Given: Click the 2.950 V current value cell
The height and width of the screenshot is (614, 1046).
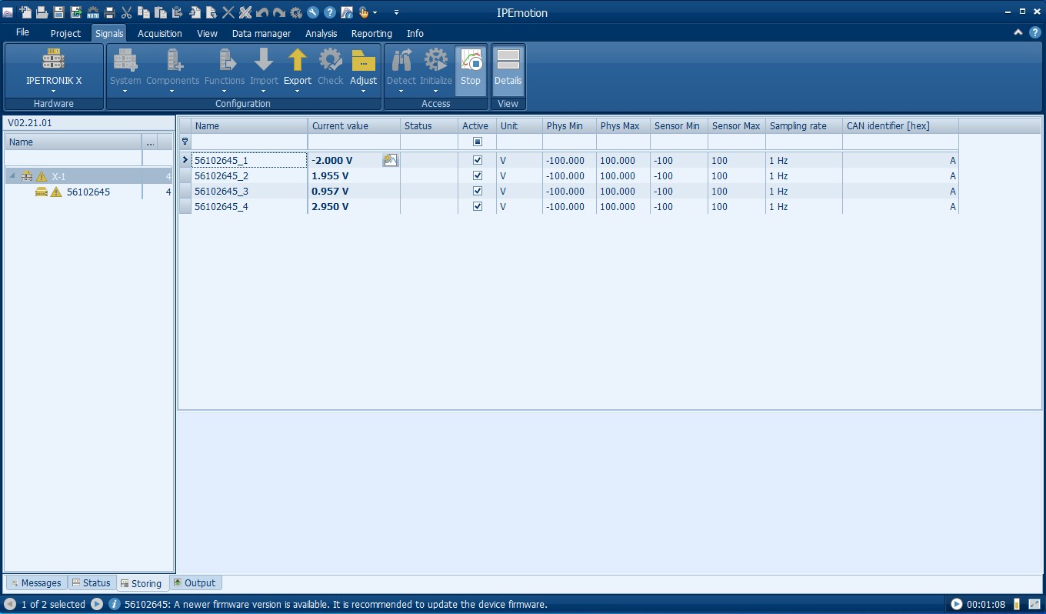Looking at the screenshot, I should click(x=354, y=206).
